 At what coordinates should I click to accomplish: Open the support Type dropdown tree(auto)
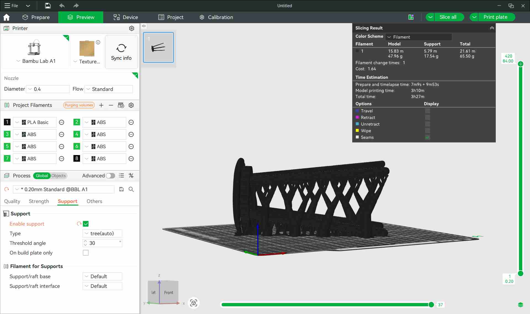(x=102, y=234)
